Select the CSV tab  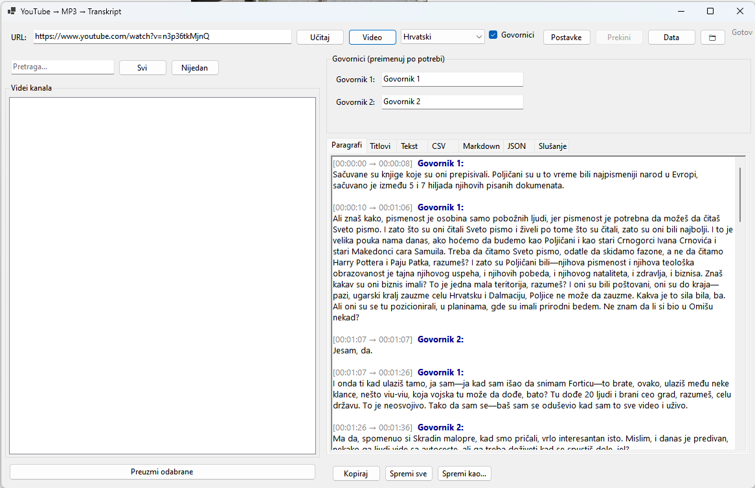[438, 146]
